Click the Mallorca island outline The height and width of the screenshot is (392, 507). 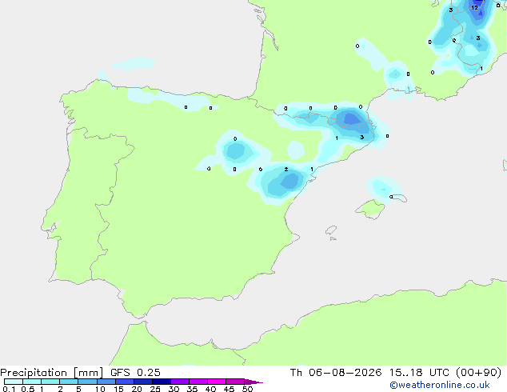370,210
